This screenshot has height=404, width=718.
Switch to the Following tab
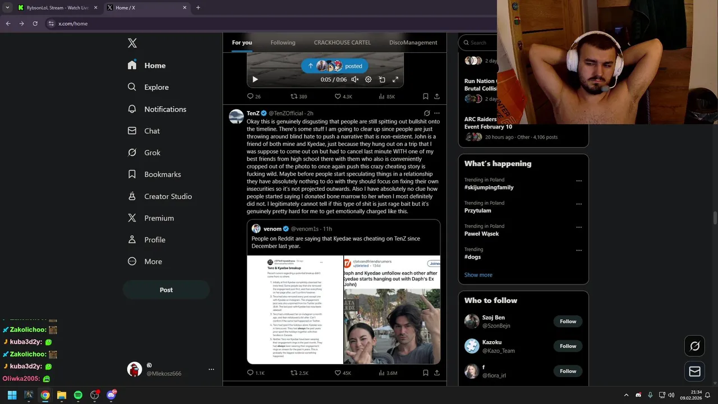pyautogui.click(x=283, y=43)
